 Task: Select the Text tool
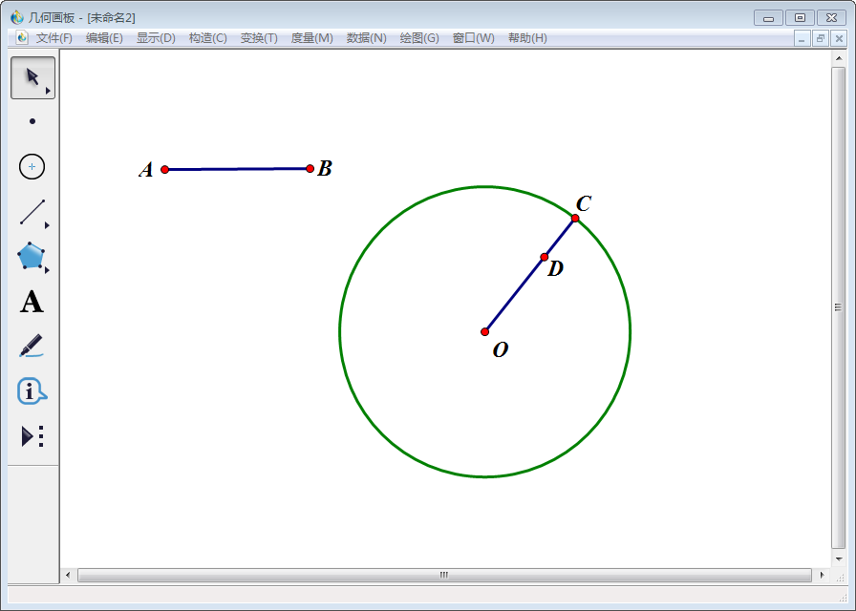pos(32,302)
